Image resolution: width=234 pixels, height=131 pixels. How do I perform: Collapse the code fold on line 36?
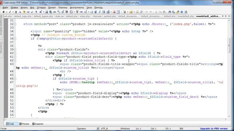[15, 39]
